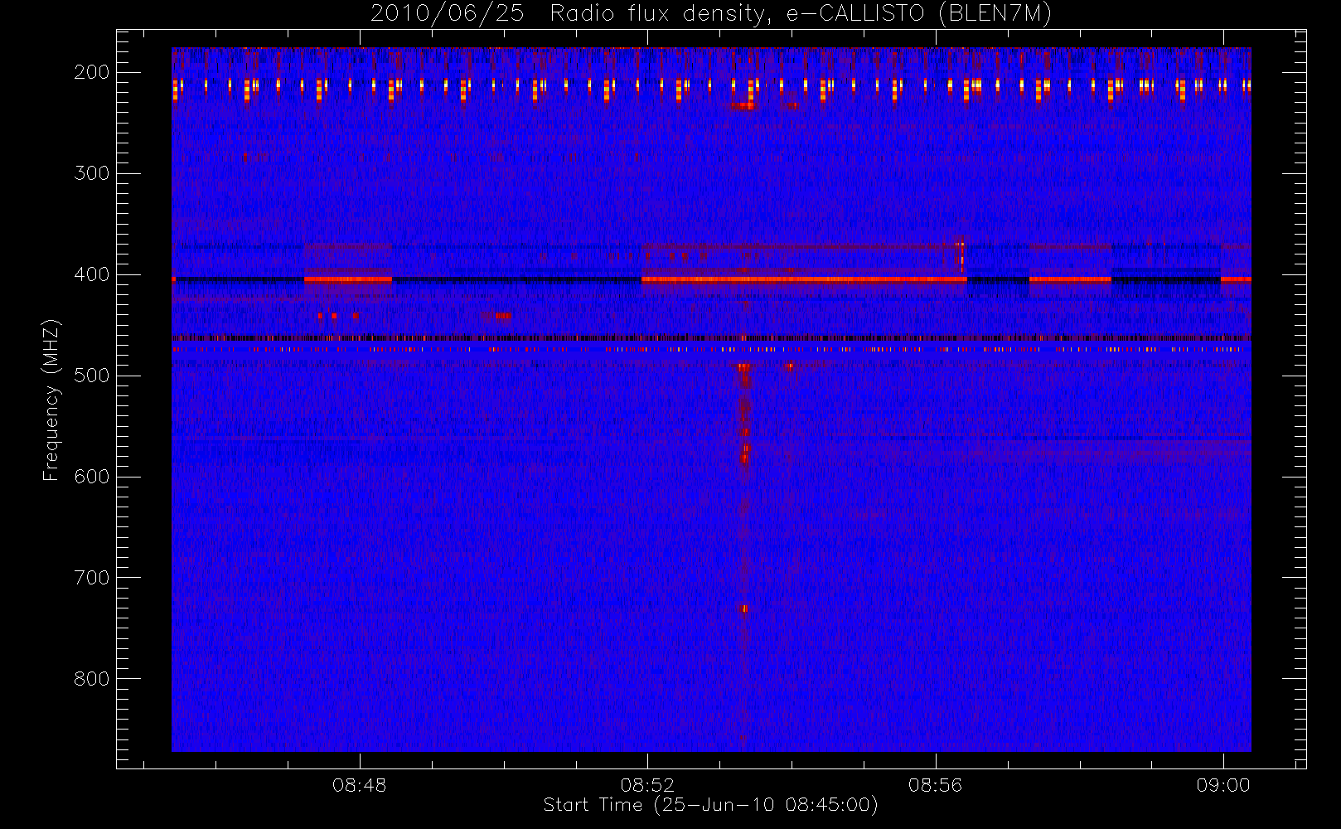The height and width of the screenshot is (829, 1341).
Task: Select the 500 frequency axis label
Action: [91, 376]
